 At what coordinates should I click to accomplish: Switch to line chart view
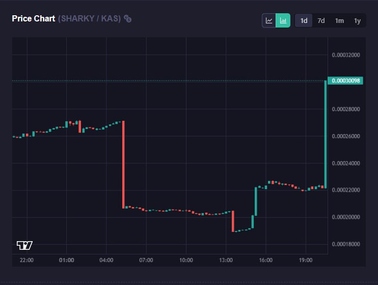(269, 20)
